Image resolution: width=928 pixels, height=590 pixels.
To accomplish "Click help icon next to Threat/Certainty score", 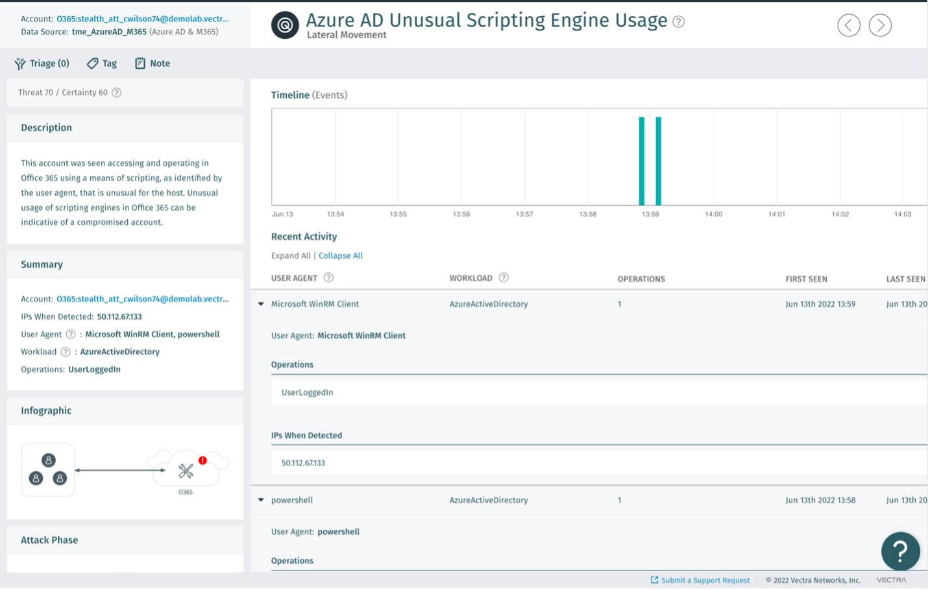I will click(x=117, y=93).
